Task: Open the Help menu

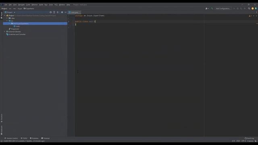Action: [68, 5]
